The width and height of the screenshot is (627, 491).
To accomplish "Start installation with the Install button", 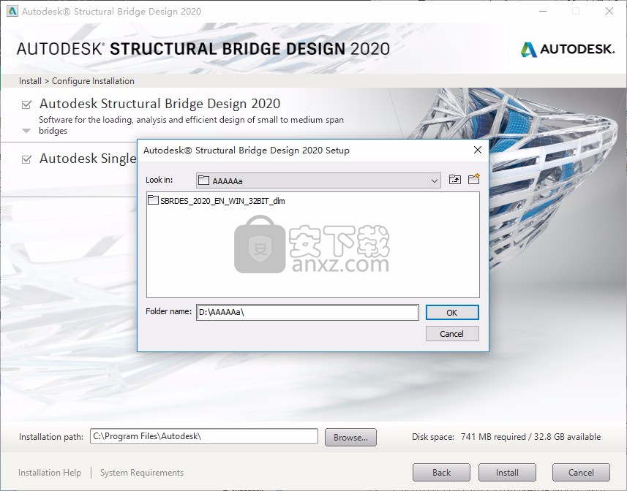I will coord(507,473).
